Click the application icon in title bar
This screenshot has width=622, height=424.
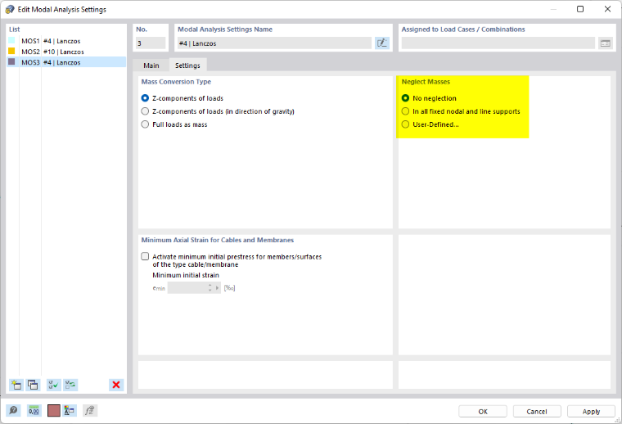pos(10,9)
